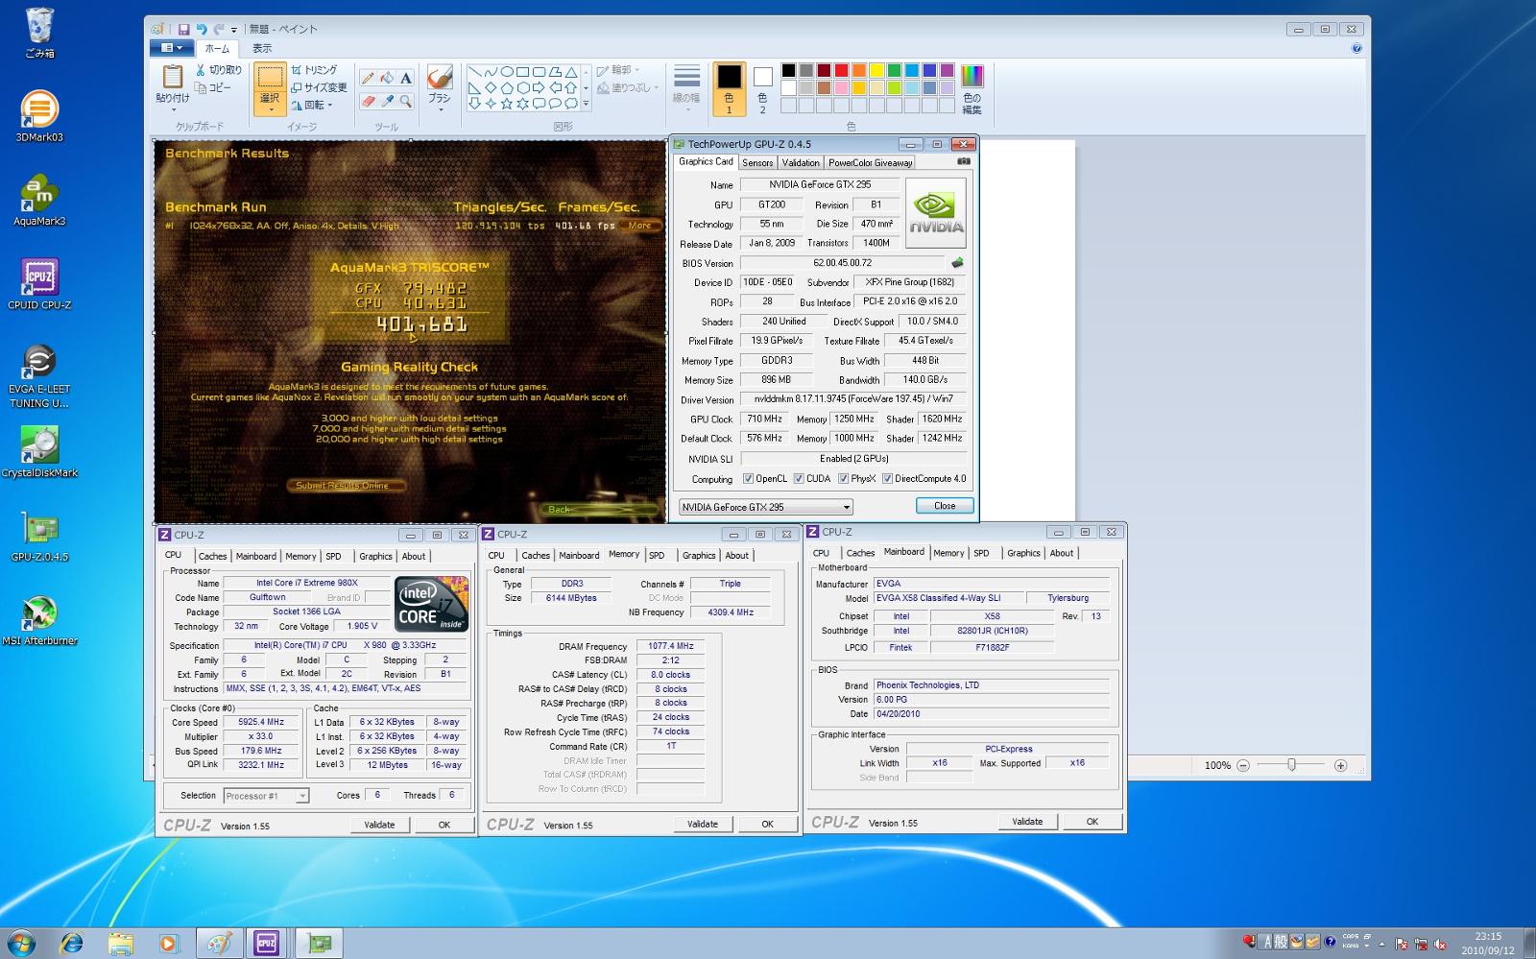Toggle OpenCL checkbox in GPU-Z

pyautogui.click(x=748, y=478)
